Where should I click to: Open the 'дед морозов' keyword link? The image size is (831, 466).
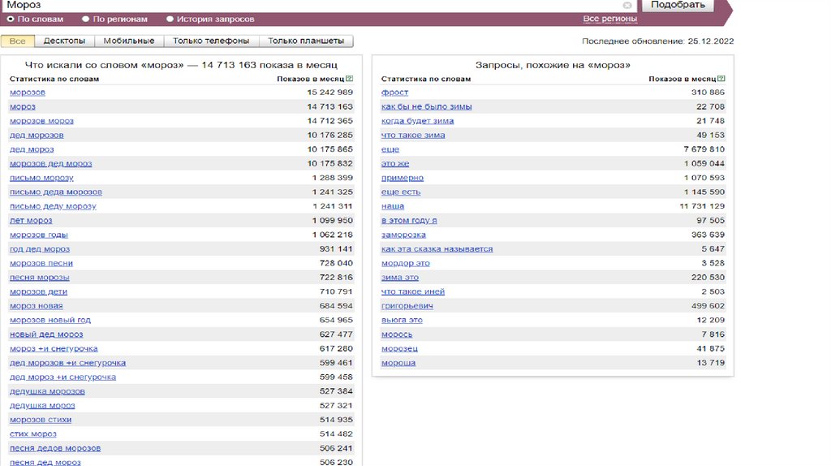click(37, 135)
